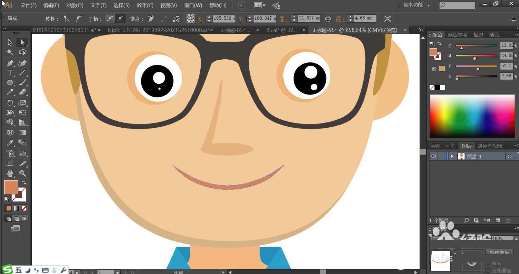Click inside the CMYK color spectrum
The height and width of the screenshot is (274, 519).
[472, 116]
